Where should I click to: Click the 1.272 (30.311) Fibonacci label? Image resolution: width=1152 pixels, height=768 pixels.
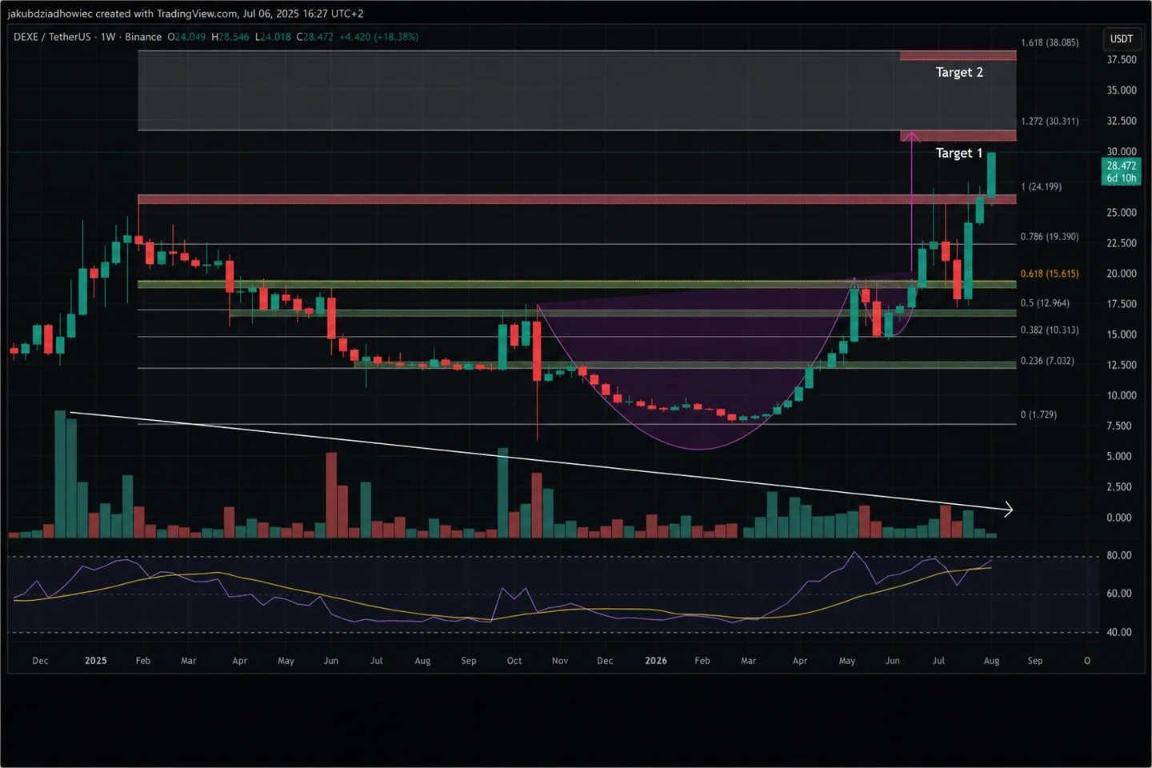1050,122
